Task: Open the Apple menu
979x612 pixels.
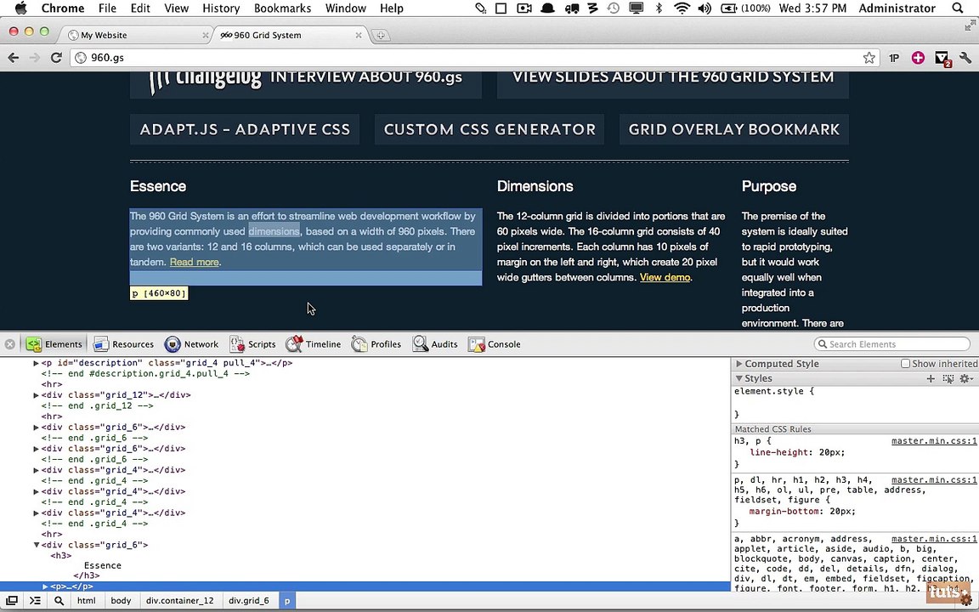Action: (x=20, y=8)
